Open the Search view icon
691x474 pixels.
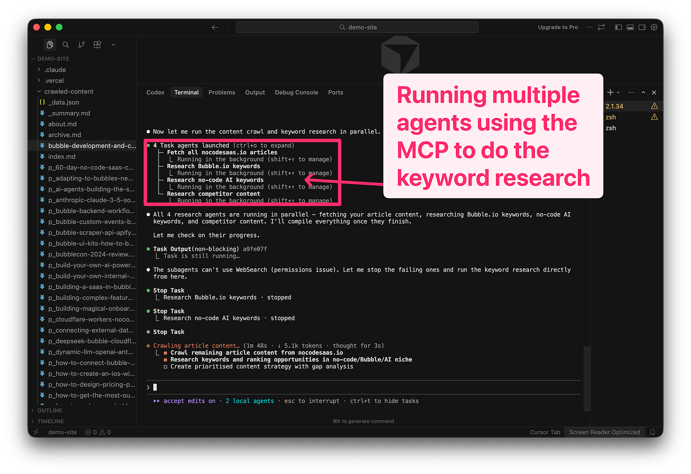pyautogui.click(x=65, y=45)
